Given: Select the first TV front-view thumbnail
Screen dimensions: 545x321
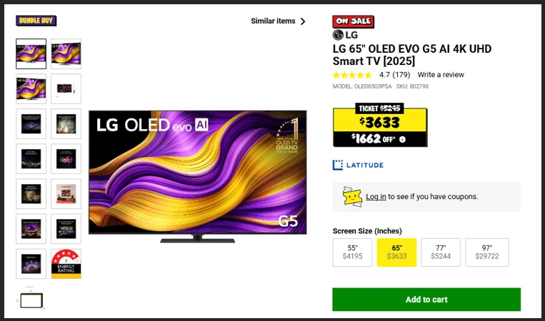Looking at the screenshot, I should coord(31,53).
